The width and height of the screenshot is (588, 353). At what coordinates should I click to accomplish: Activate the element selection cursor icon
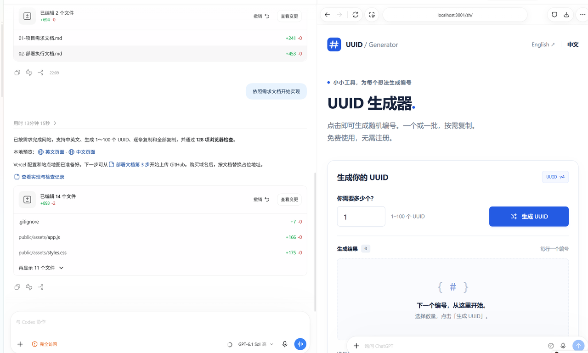pyautogui.click(x=372, y=15)
